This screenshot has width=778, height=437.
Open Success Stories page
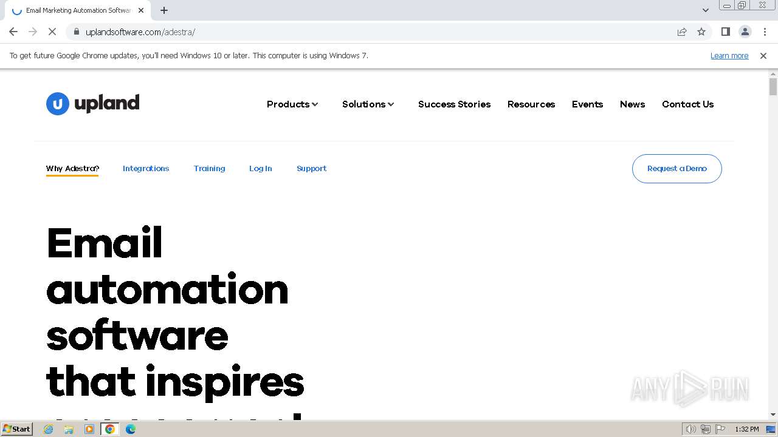pyautogui.click(x=454, y=104)
